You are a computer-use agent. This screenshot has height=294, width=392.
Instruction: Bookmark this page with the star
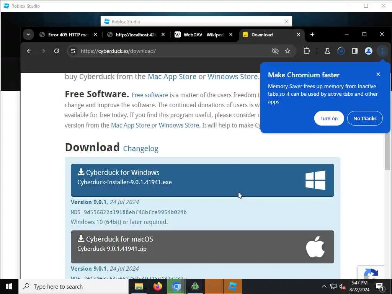(x=287, y=51)
